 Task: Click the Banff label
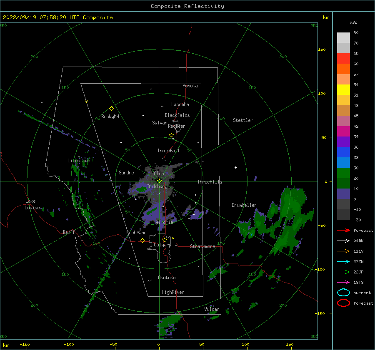pos(69,232)
